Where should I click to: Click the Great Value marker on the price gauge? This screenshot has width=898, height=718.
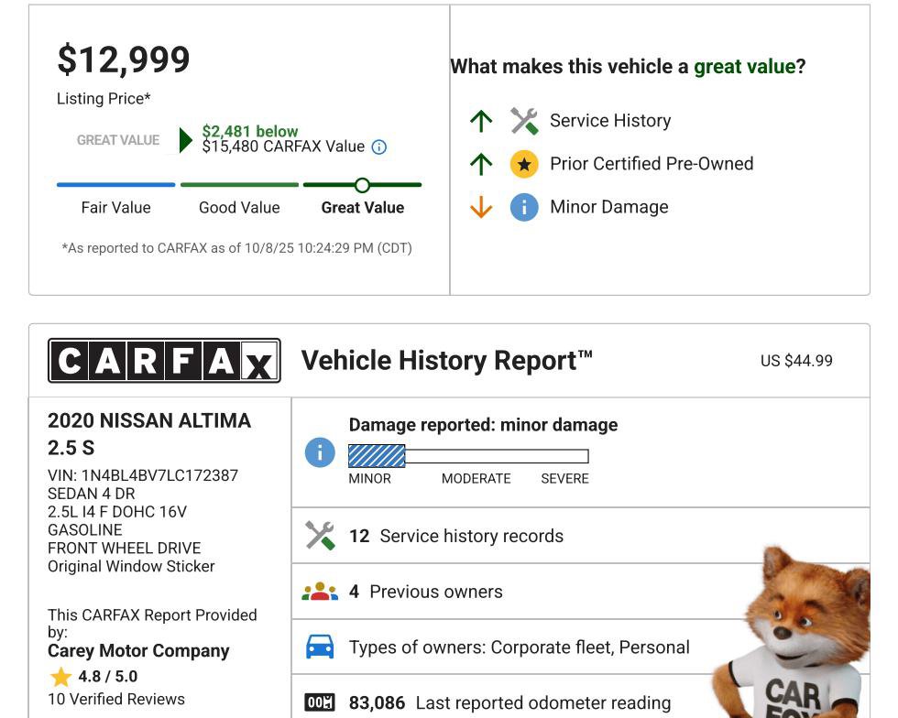coord(362,183)
